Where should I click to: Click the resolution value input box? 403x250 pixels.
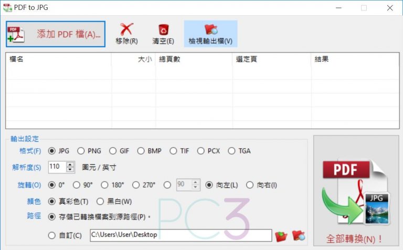[57, 167]
